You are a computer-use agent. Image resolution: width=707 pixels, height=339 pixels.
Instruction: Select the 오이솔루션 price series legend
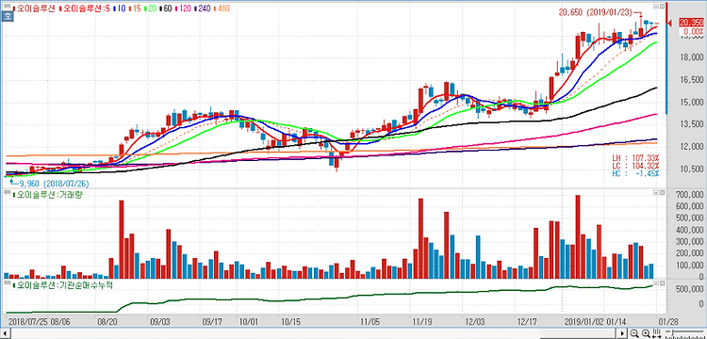[35, 8]
